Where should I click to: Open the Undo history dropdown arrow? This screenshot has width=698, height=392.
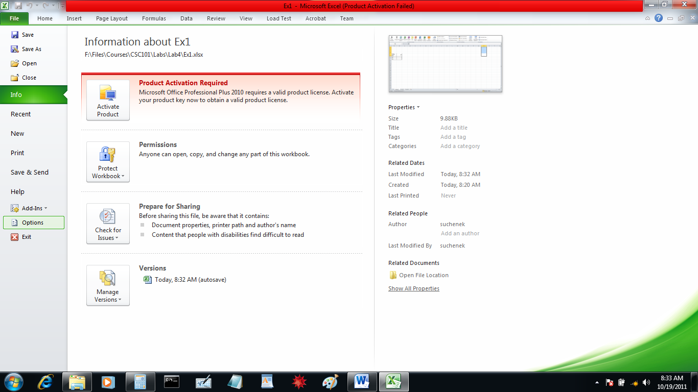coord(37,6)
